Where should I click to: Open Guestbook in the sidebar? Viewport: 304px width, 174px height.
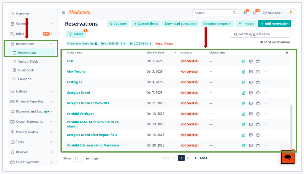pos(26,70)
